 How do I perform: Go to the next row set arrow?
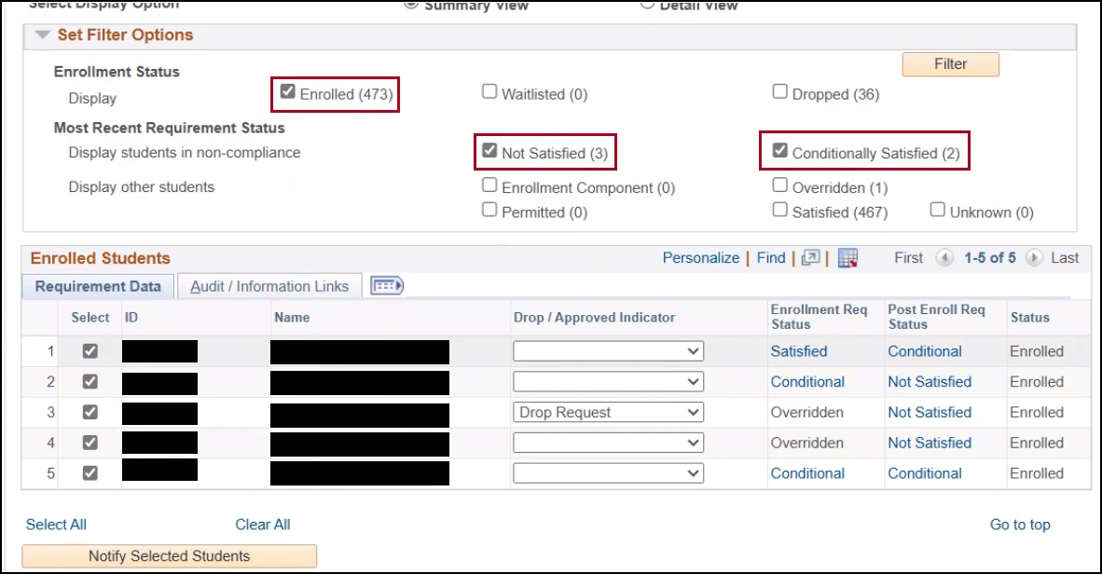(x=1034, y=258)
